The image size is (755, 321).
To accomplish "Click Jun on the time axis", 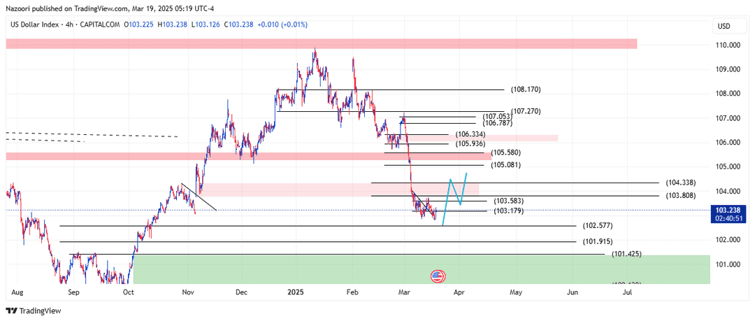I will (573, 292).
